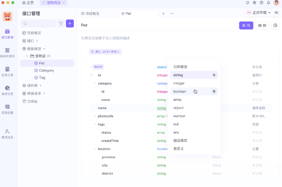Select 引用模型 from the type menu
The height and width of the screenshot is (187, 282).
[180, 67]
